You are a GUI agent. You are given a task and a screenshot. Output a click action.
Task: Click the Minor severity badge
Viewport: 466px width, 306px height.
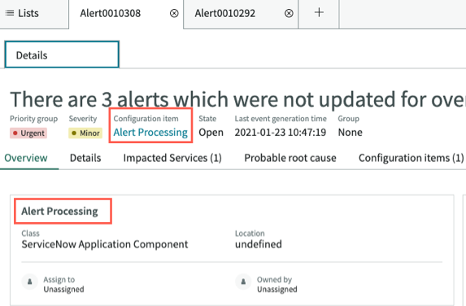[x=85, y=133]
